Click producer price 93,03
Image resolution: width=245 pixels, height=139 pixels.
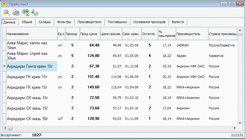(x=117, y=119)
